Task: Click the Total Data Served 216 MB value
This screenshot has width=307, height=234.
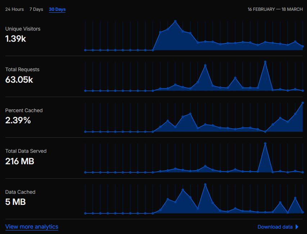Action: [x=20, y=161]
